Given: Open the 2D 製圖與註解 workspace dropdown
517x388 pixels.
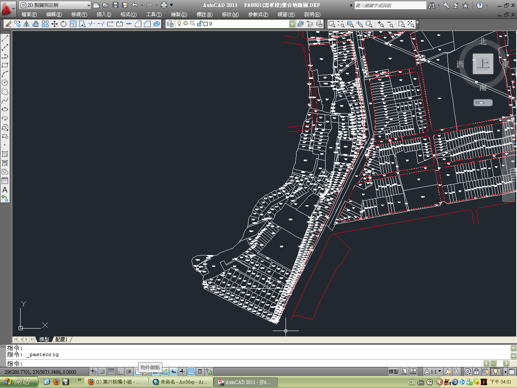Looking at the screenshot, I should tap(55, 5).
